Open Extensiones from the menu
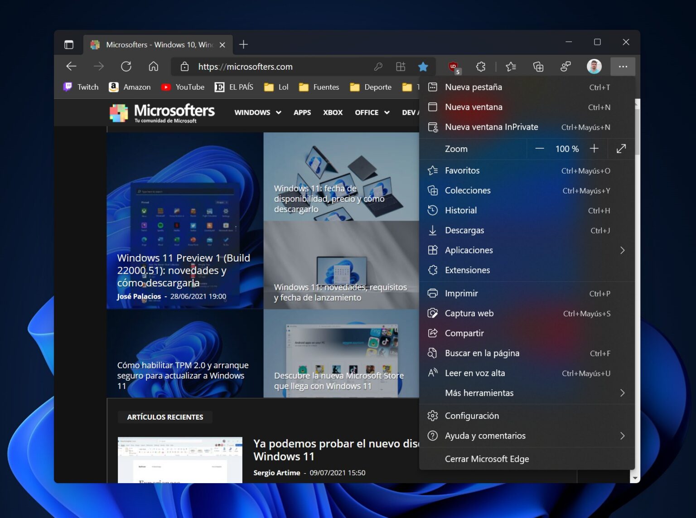696x518 pixels. [527, 270]
